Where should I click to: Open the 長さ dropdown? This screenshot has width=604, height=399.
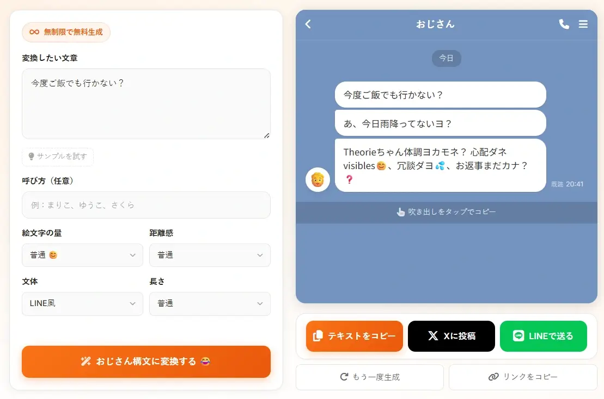click(210, 303)
